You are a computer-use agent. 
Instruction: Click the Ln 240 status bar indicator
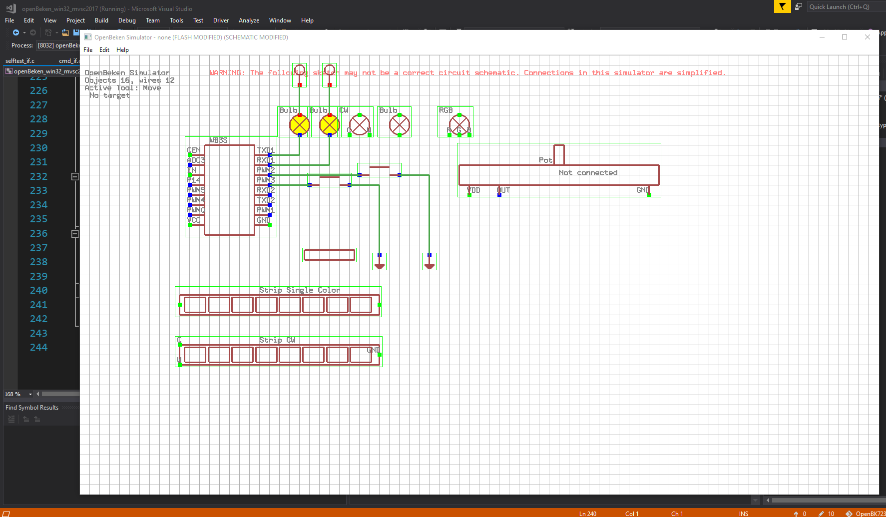pos(588,514)
